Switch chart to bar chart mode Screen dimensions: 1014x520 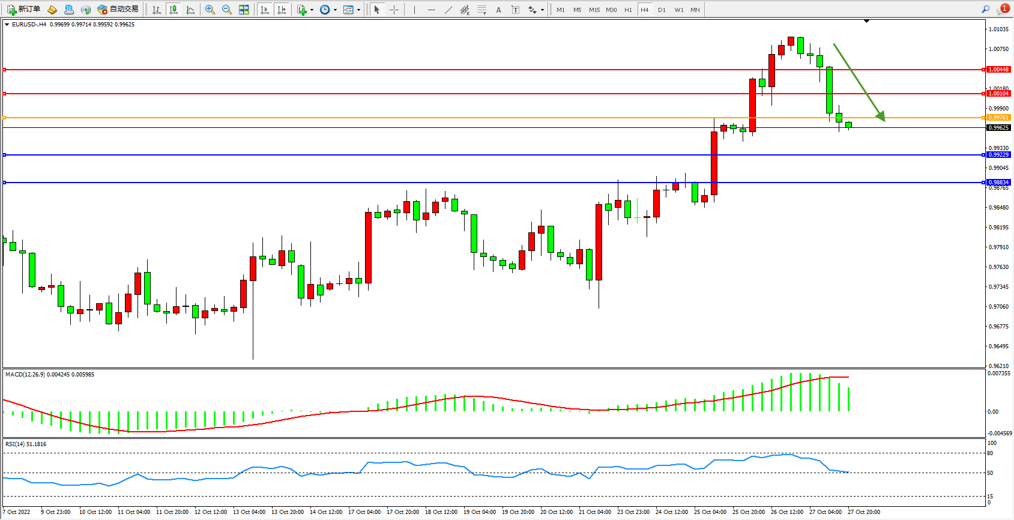tap(157, 10)
